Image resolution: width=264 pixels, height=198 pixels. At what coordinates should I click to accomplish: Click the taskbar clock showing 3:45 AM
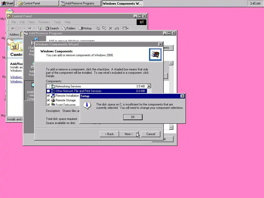click(x=255, y=4)
